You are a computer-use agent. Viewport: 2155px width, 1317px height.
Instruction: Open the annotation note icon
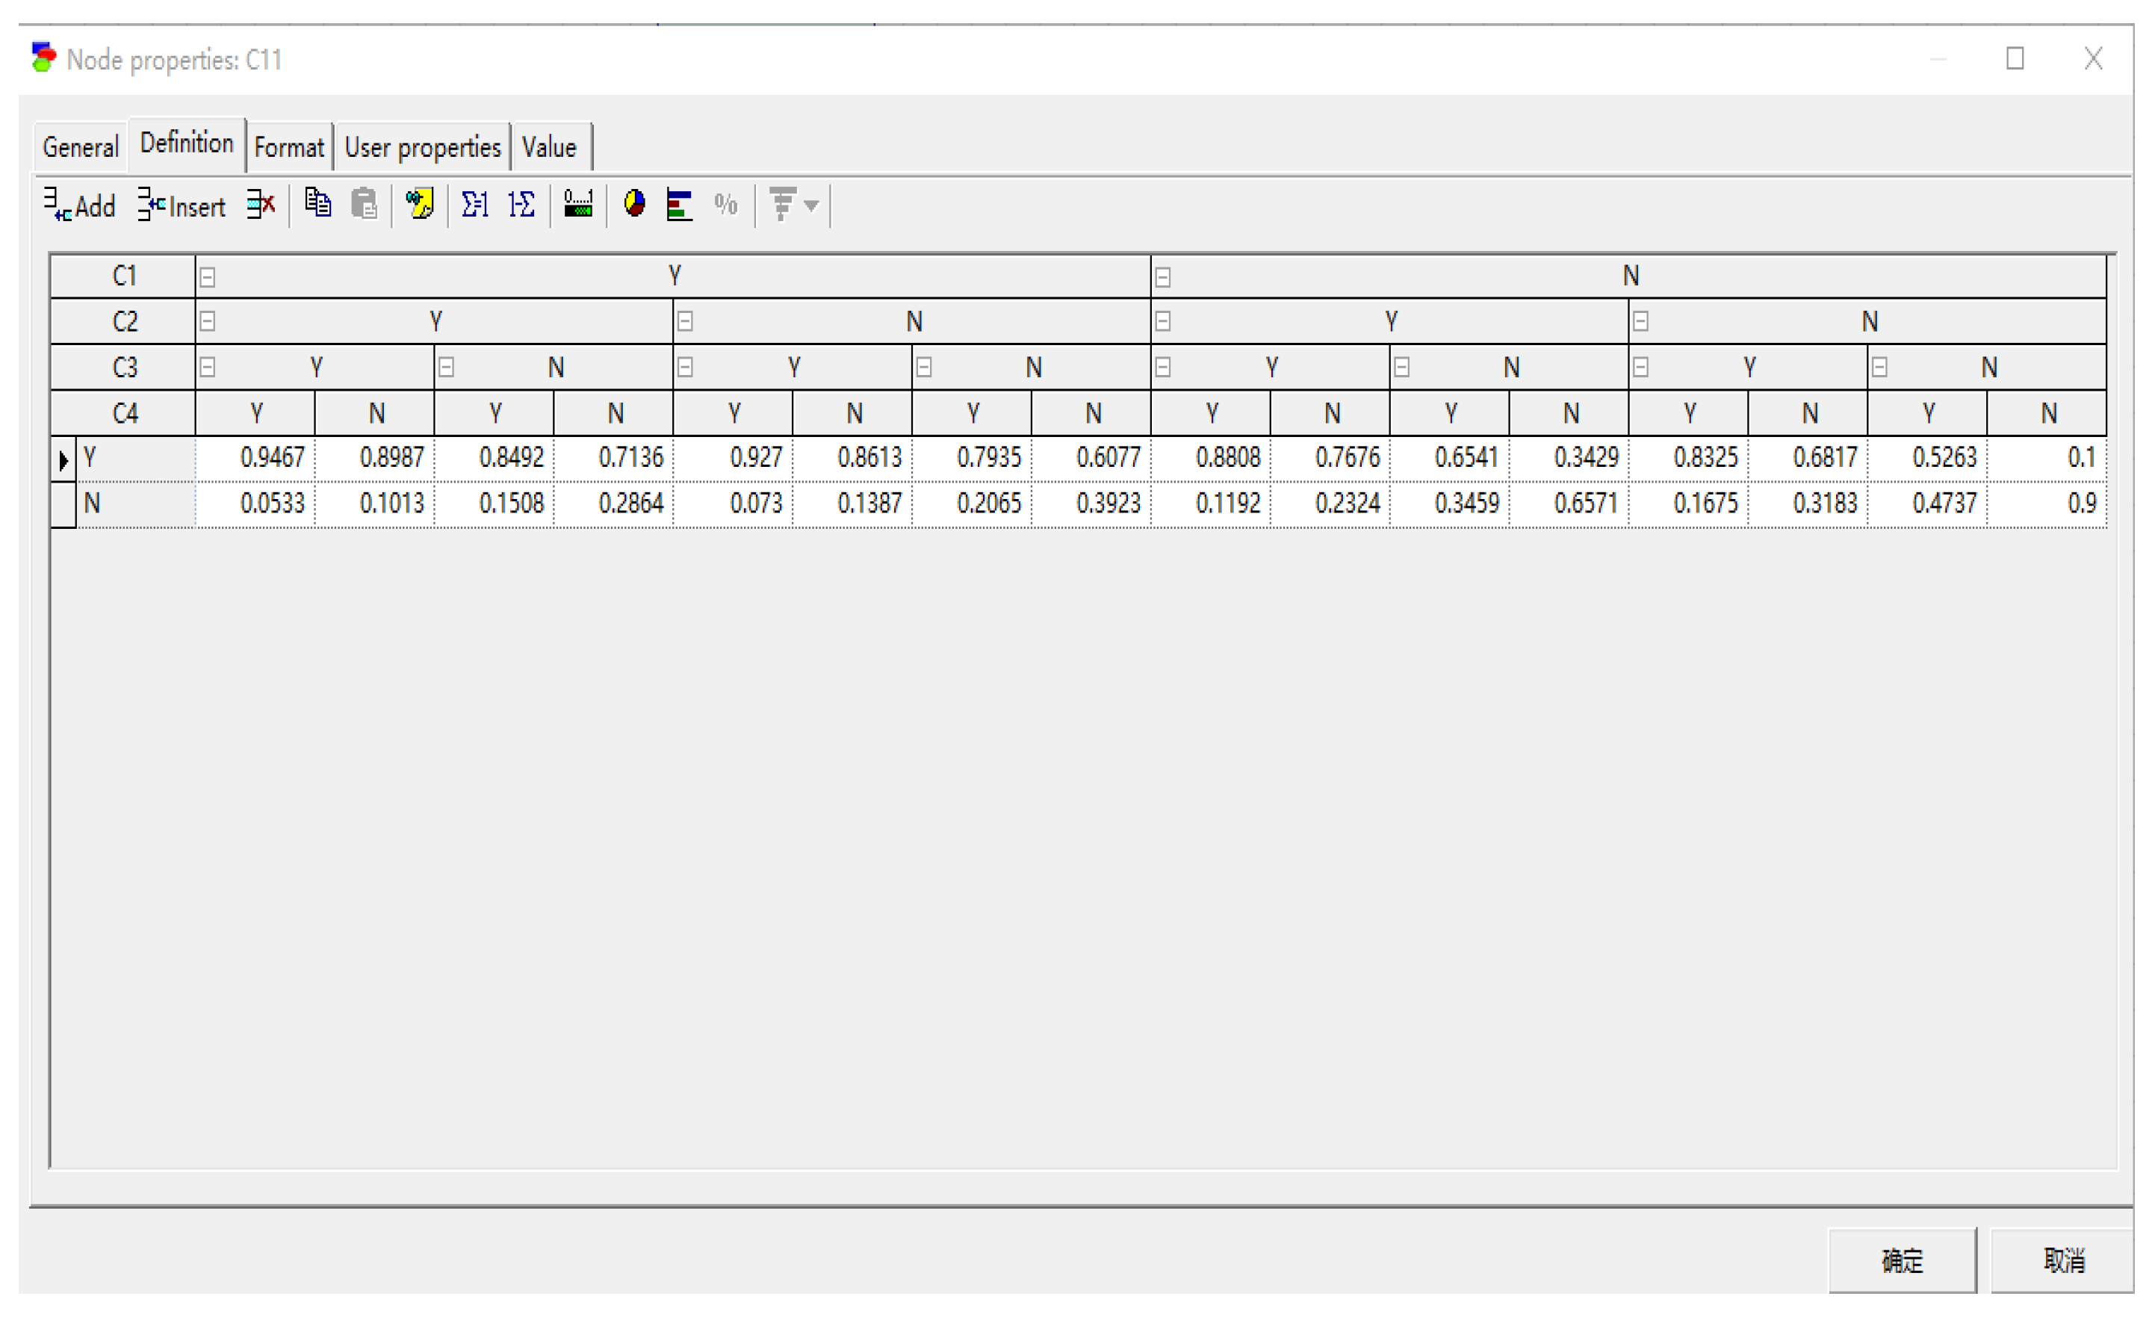420,204
